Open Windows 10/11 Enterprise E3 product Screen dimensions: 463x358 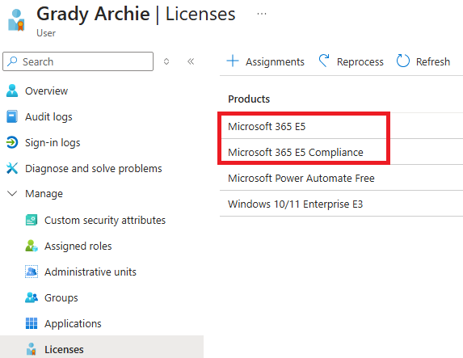tap(295, 204)
